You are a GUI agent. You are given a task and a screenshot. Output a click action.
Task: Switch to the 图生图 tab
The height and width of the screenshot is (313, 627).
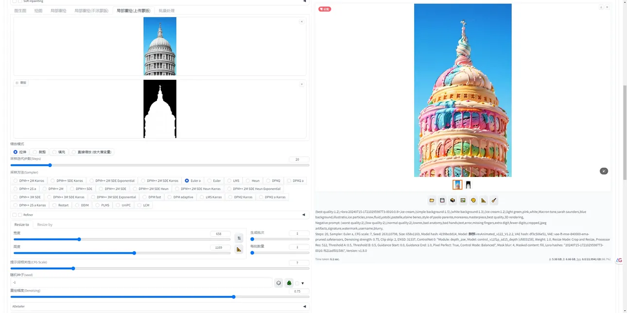[x=20, y=11]
